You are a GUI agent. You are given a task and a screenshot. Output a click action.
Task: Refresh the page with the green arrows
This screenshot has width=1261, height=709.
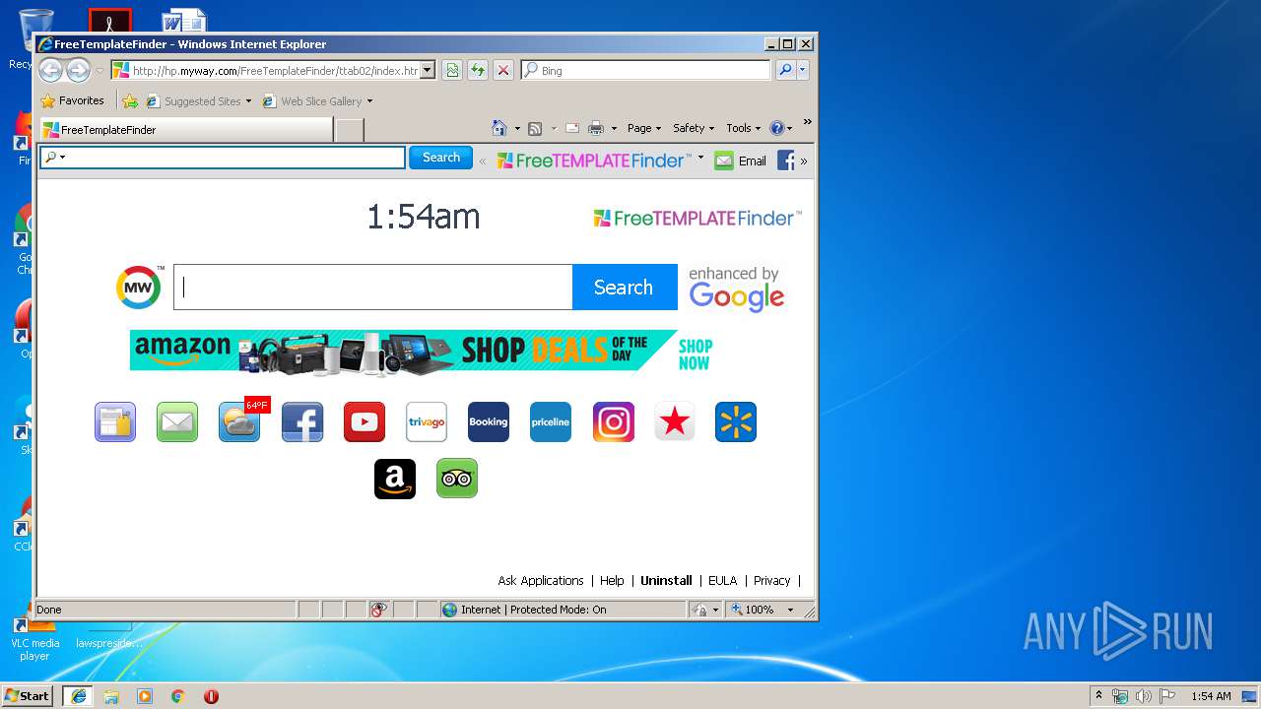(478, 70)
